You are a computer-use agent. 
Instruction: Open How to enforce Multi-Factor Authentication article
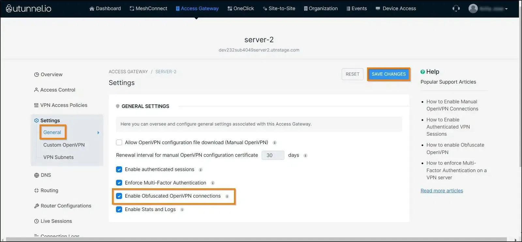pyautogui.click(x=456, y=170)
